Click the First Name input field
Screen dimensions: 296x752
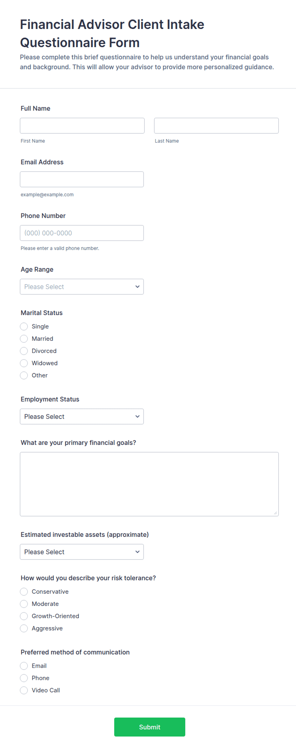[x=82, y=126]
